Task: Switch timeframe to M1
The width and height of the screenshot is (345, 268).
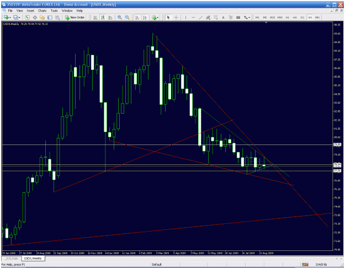Action: [x=257, y=17]
